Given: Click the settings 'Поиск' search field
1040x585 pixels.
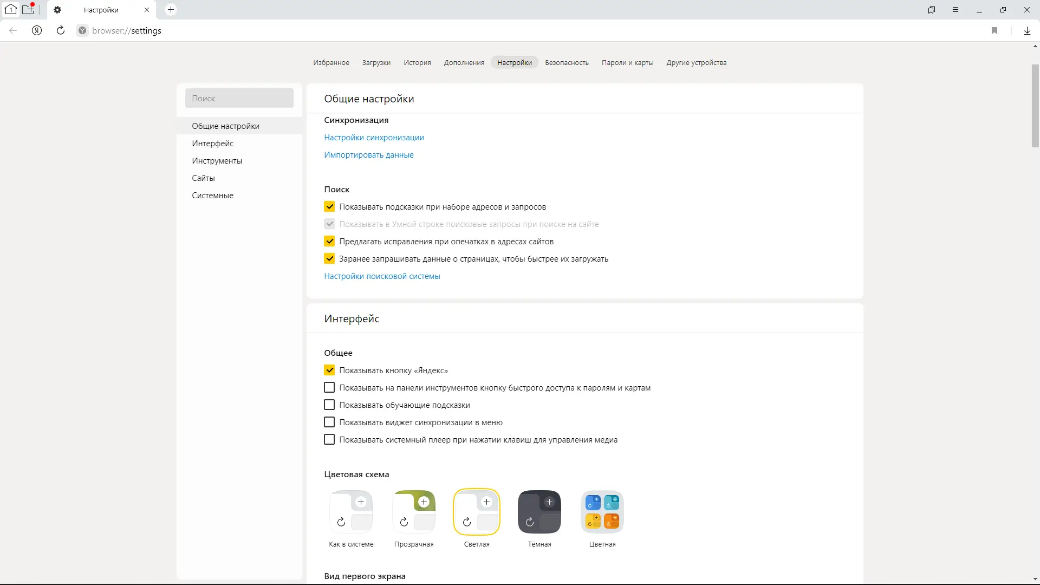Looking at the screenshot, I should pyautogui.click(x=239, y=98).
